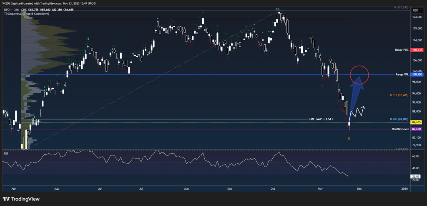Viewport: 427px width, 206px height.
Task: Click the Range VAL price tag 100,780
Action: click(x=416, y=75)
